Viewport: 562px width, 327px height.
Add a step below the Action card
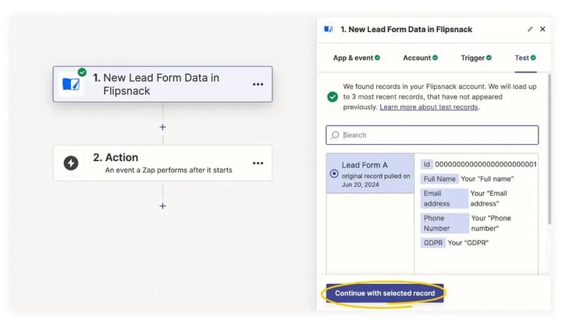point(162,206)
